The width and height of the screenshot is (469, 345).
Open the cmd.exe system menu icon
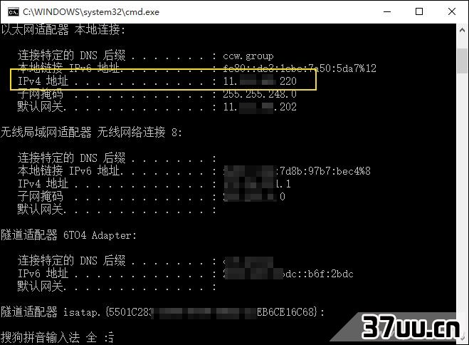(13, 12)
